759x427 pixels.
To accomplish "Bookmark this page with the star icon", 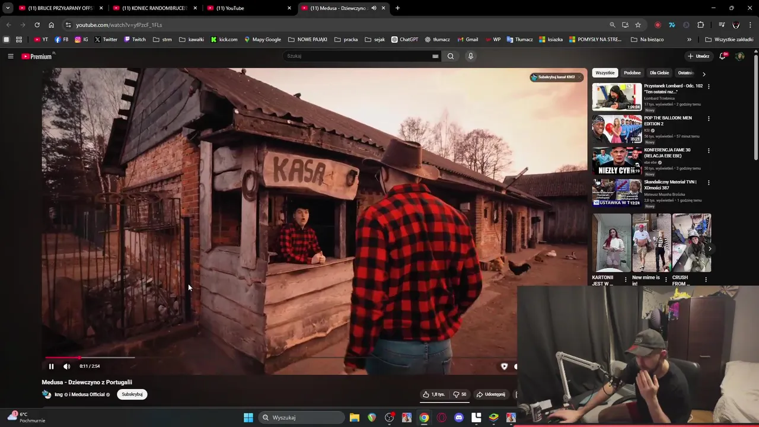I will click(638, 25).
